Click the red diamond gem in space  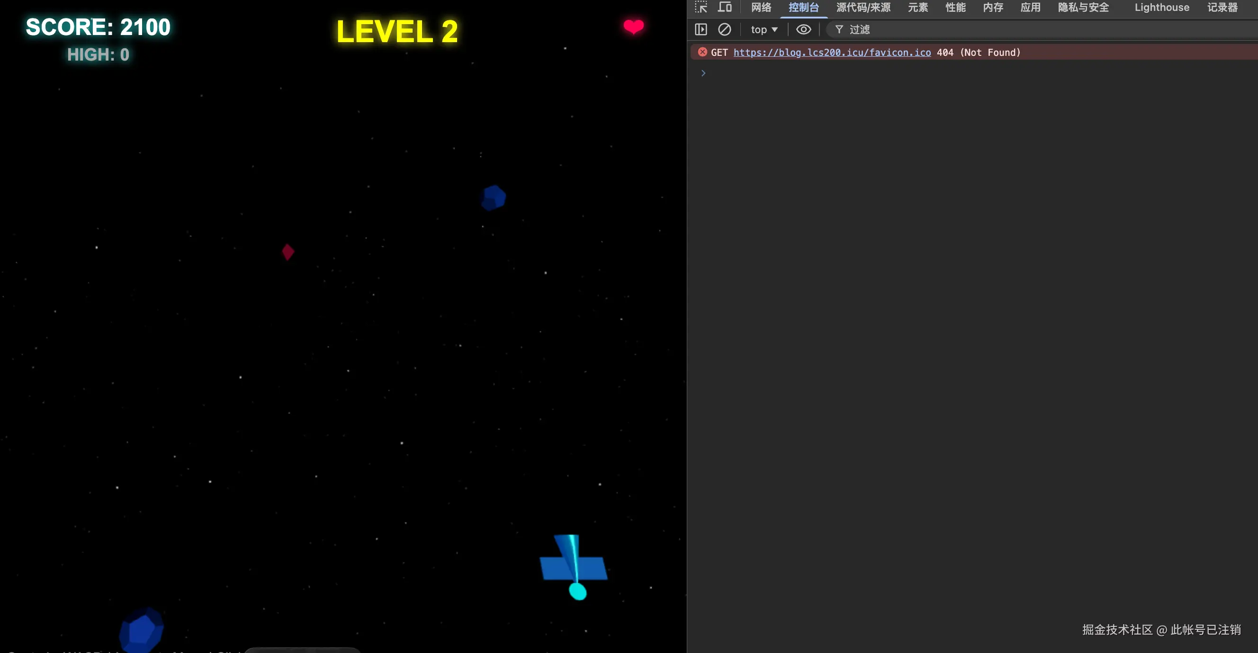288,252
